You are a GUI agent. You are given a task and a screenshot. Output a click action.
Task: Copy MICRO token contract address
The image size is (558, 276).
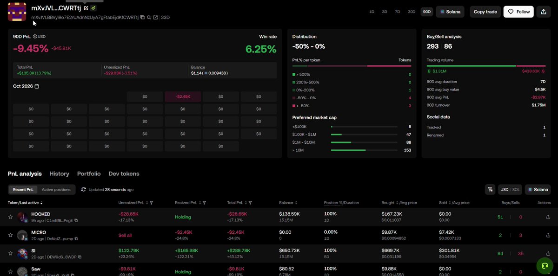click(76, 238)
